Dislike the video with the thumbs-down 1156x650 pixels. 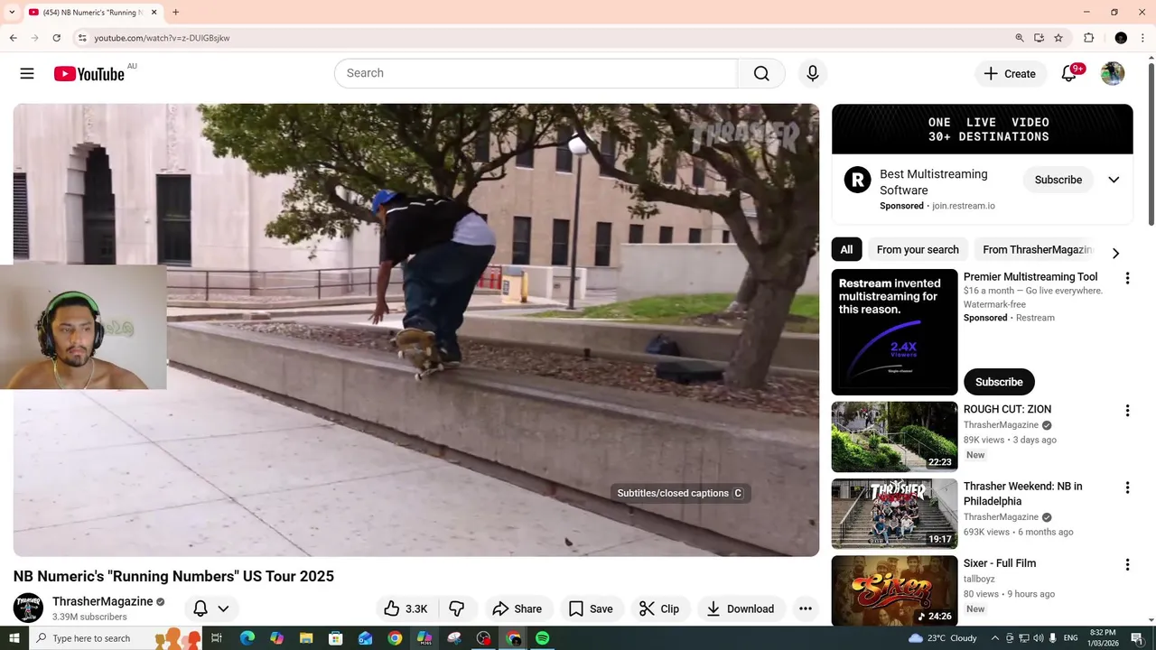[x=457, y=608]
